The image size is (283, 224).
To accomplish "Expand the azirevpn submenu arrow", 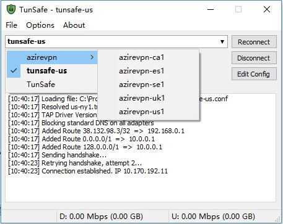I will (92, 57).
